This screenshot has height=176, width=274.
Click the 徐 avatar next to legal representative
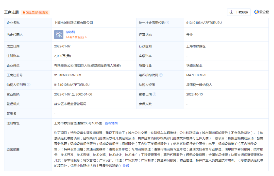pos(59,34)
